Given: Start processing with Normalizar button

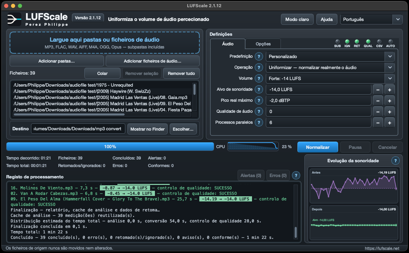Looking at the screenshot, I should [318, 147].
